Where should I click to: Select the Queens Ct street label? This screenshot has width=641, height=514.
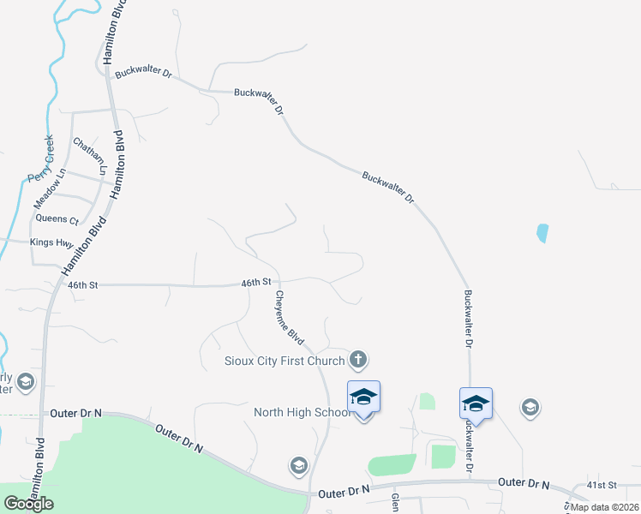[x=57, y=219]
